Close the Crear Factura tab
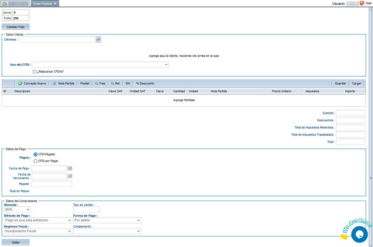Screen dimensions: 373x247 (x=55, y=4)
